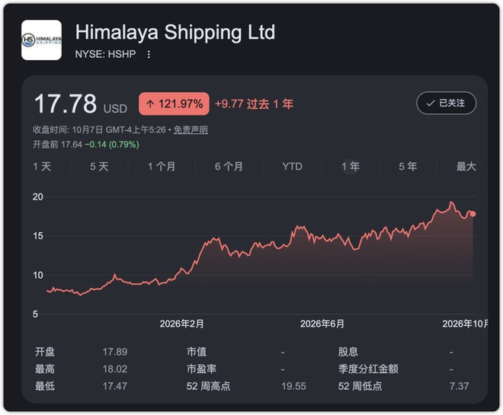Click the 最高 value 18.02

coord(115,369)
